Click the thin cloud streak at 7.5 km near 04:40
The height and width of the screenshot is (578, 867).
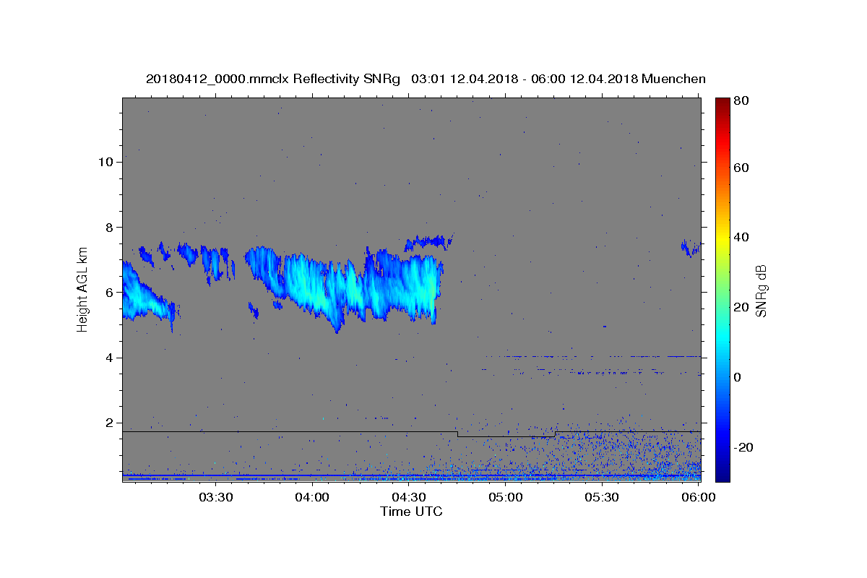click(x=429, y=242)
